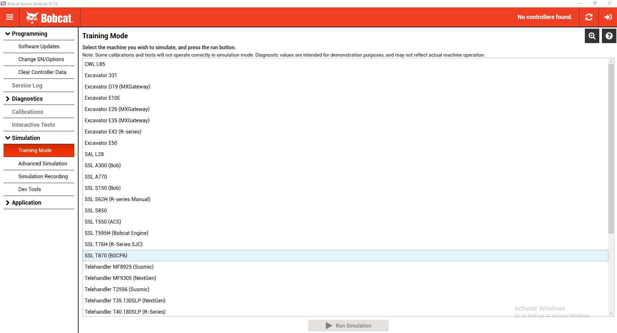Viewport: 617px width, 333px height.
Task: Click the sign-in arrow icon
Action: tap(608, 17)
